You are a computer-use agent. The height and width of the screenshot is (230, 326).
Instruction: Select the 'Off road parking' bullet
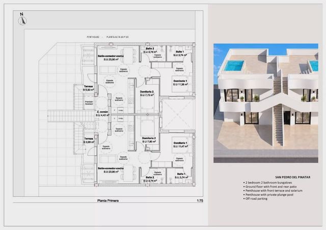pyautogui.click(x=256, y=198)
